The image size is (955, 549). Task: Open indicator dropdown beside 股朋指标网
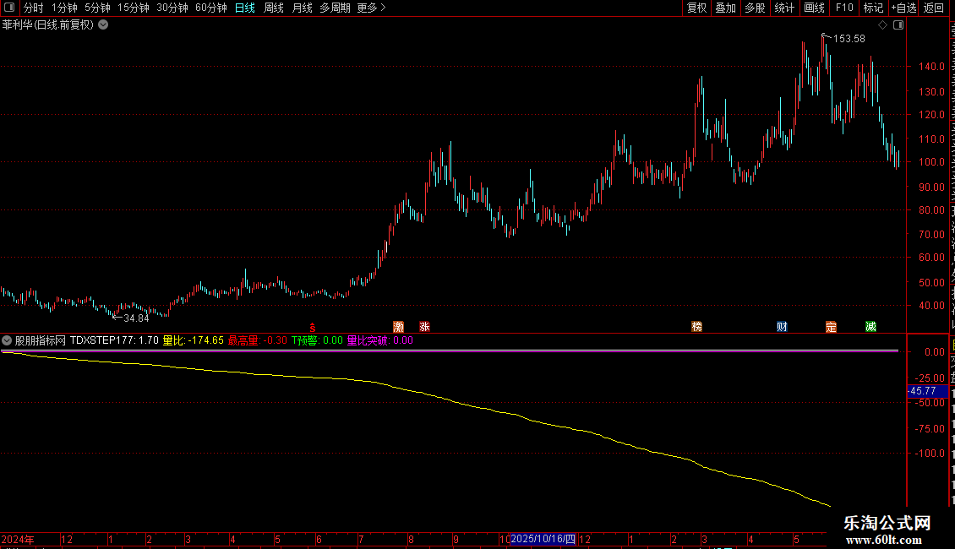click(x=7, y=340)
